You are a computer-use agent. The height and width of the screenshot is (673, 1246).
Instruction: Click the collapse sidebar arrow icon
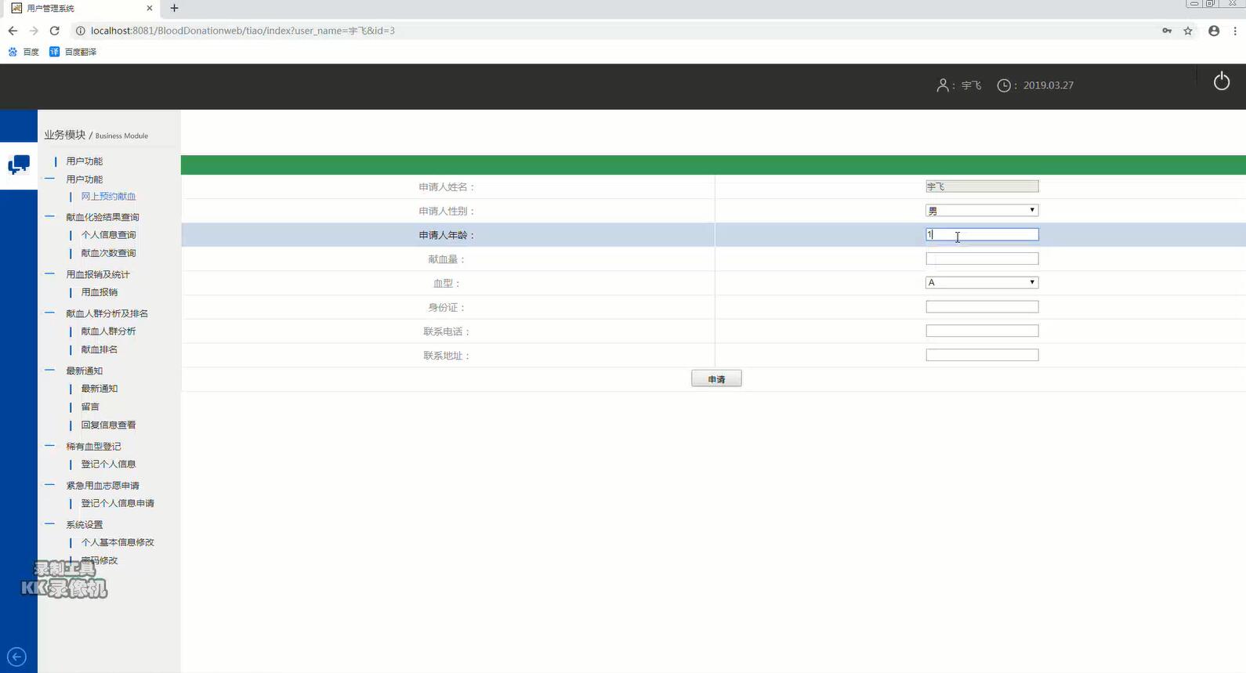coord(16,657)
